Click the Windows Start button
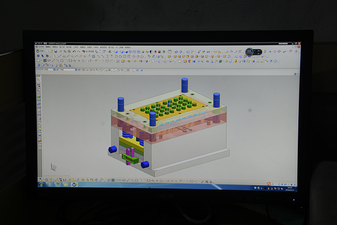 (x=42, y=184)
